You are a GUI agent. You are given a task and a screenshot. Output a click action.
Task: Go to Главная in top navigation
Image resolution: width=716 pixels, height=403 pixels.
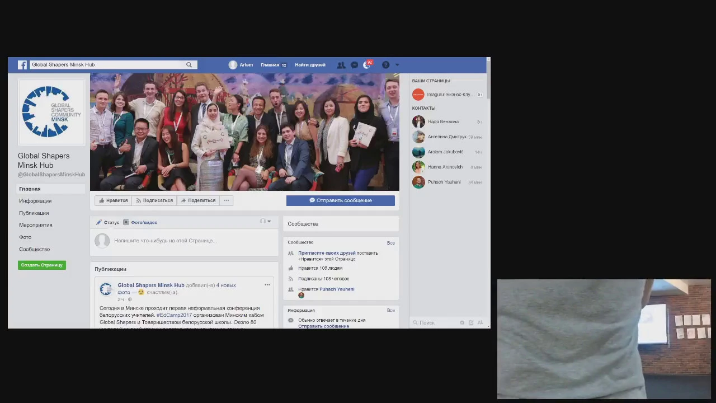click(x=270, y=65)
